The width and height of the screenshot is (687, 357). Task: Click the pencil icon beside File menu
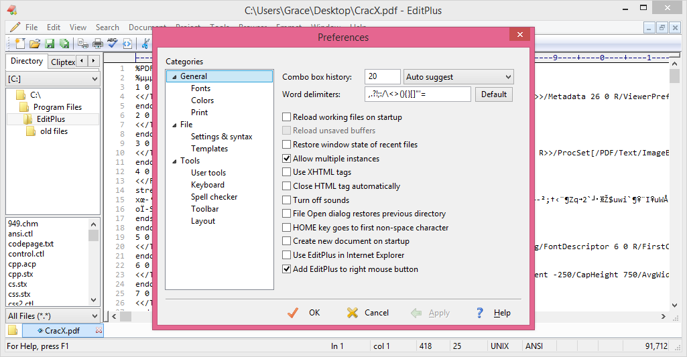coord(15,27)
